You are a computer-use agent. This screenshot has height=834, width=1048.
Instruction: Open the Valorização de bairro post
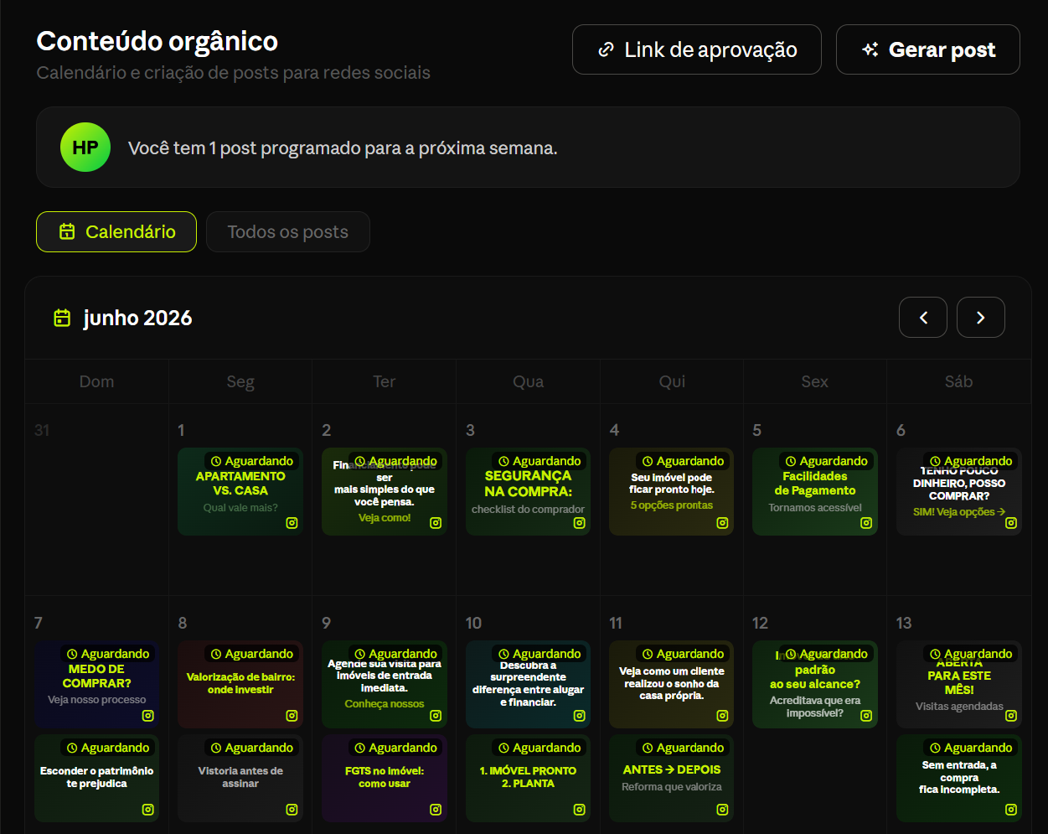[x=240, y=684]
